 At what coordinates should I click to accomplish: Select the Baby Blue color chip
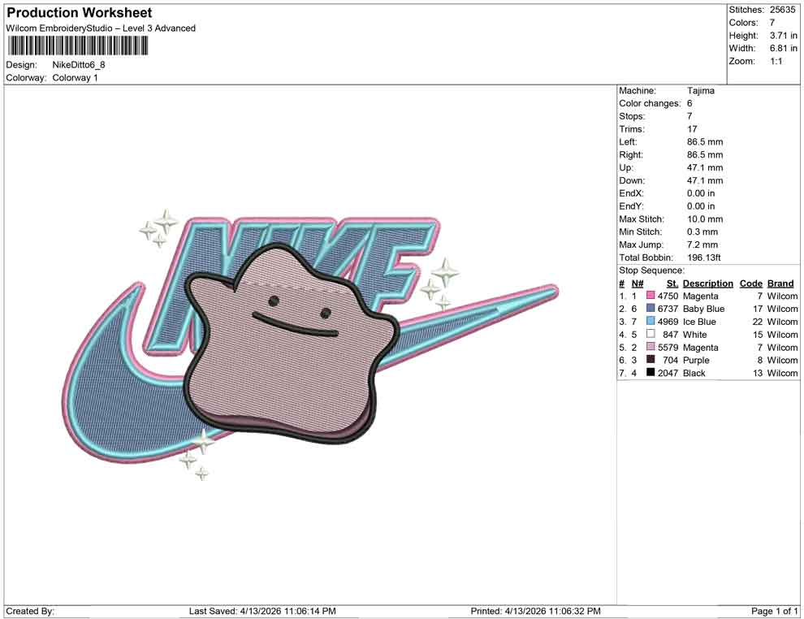pos(650,309)
